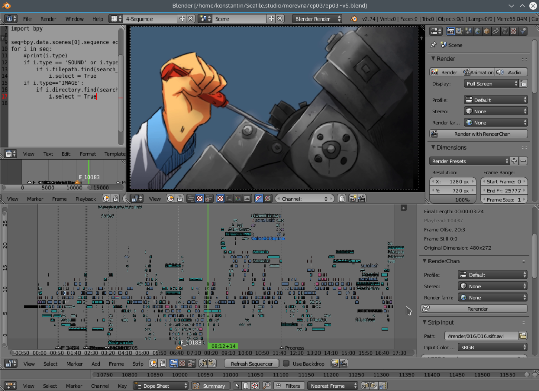This screenshot has height=391, width=539.
Task: Click the End Frame 25777 field
Action: (x=503, y=190)
